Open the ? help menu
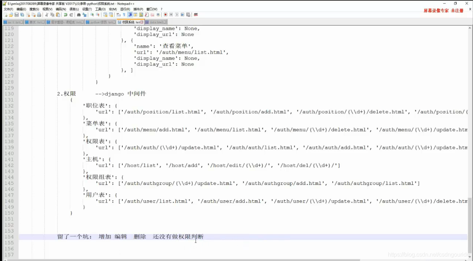The width and height of the screenshot is (473, 261). [x=161, y=9]
